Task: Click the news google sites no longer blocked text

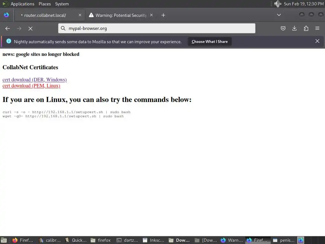Action: [x=41, y=54]
